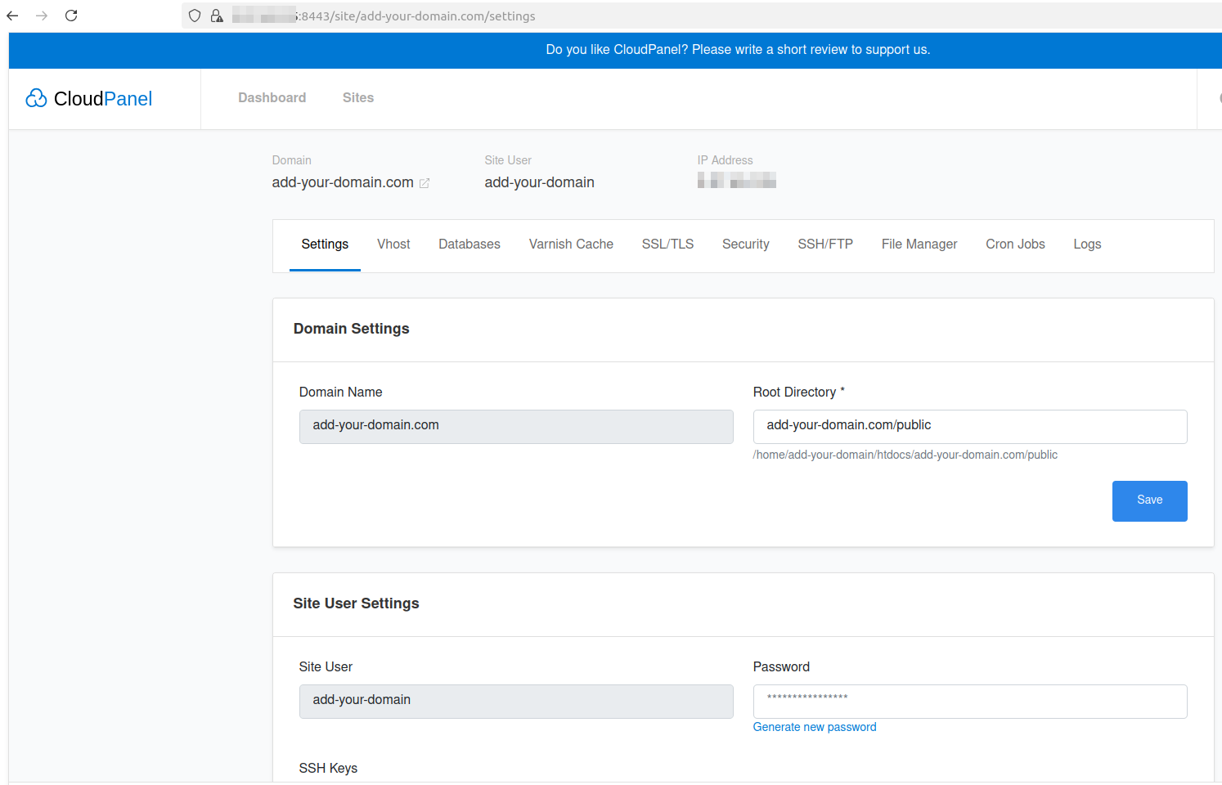Click the shield icon in the address bar
The height and width of the screenshot is (785, 1222).
pyautogui.click(x=195, y=16)
